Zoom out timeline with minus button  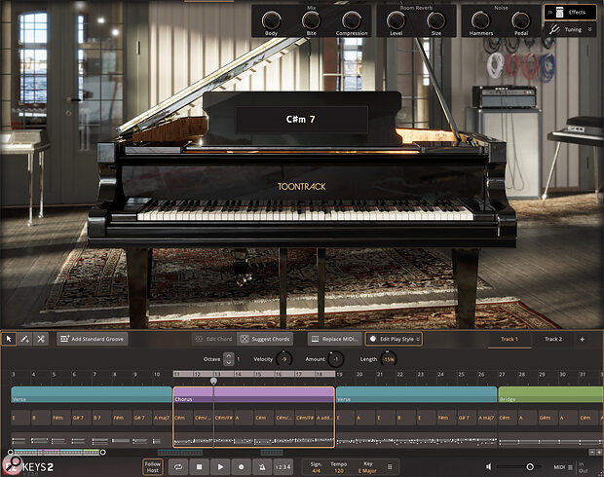coord(592,452)
